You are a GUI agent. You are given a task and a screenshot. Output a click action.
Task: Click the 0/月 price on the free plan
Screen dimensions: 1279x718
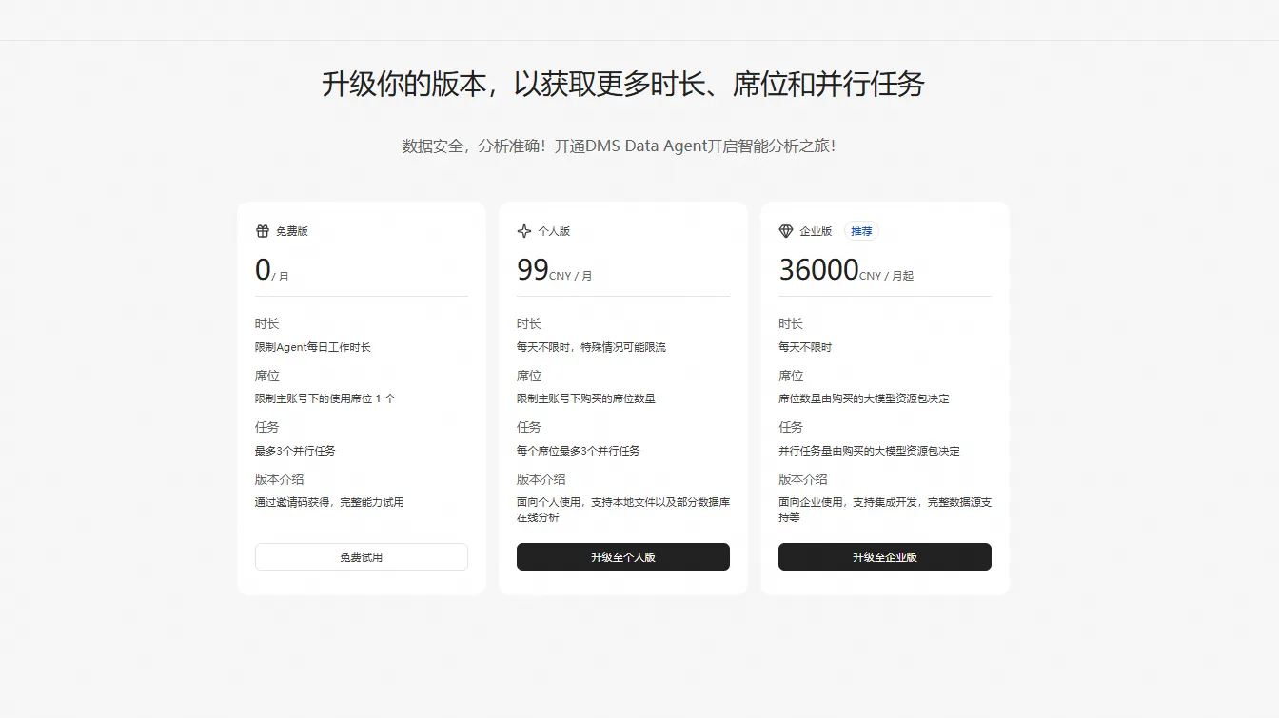272,270
